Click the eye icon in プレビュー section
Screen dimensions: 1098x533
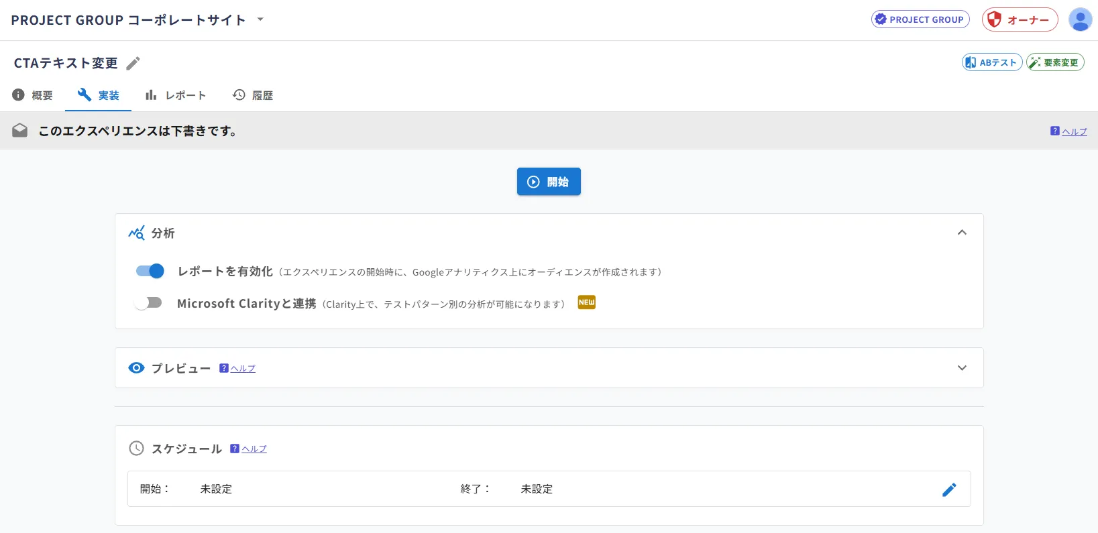pos(136,367)
